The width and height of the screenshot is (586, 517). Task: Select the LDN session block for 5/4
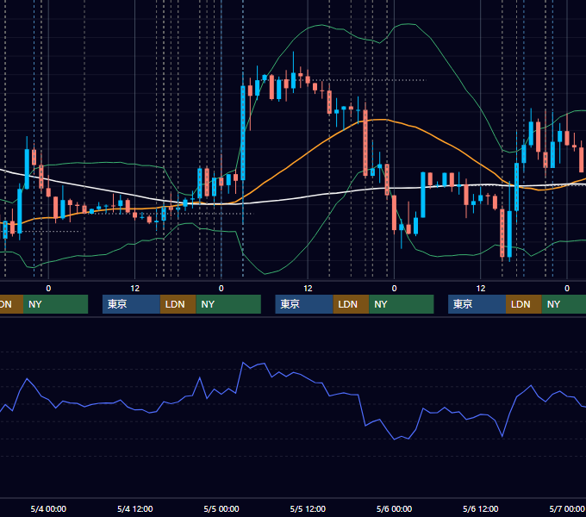[178, 304]
